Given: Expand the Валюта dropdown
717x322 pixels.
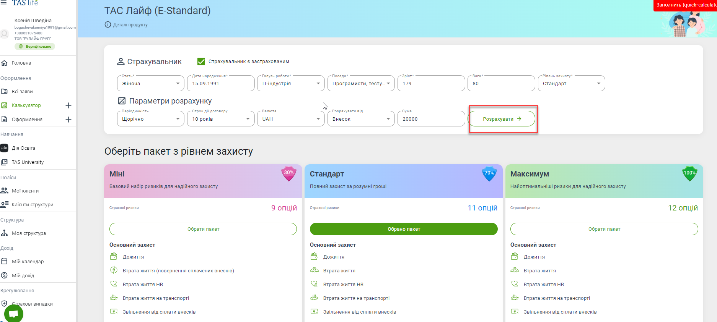Looking at the screenshot, I should pyautogui.click(x=290, y=119).
